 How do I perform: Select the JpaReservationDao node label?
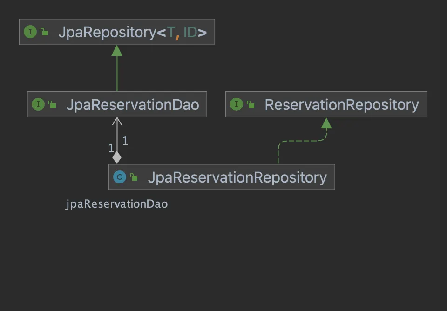point(132,105)
